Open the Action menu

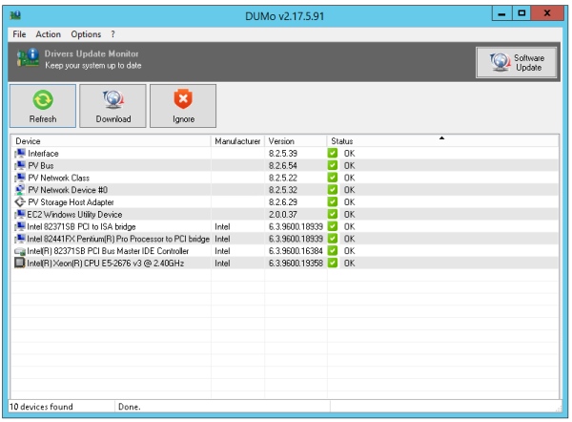pyautogui.click(x=48, y=34)
